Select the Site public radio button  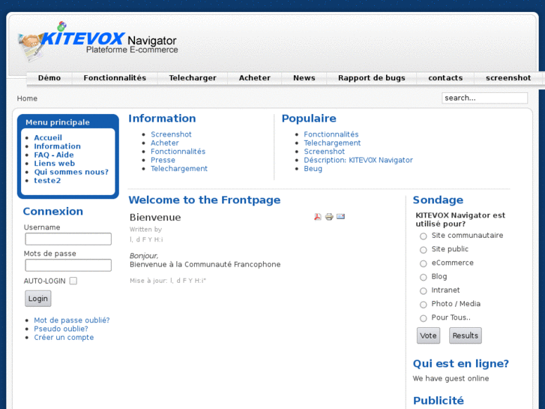423,250
